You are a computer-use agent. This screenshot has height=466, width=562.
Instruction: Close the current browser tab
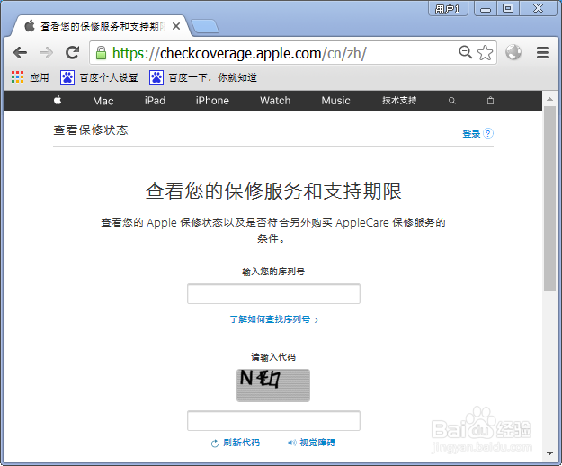tap(176, 26)
